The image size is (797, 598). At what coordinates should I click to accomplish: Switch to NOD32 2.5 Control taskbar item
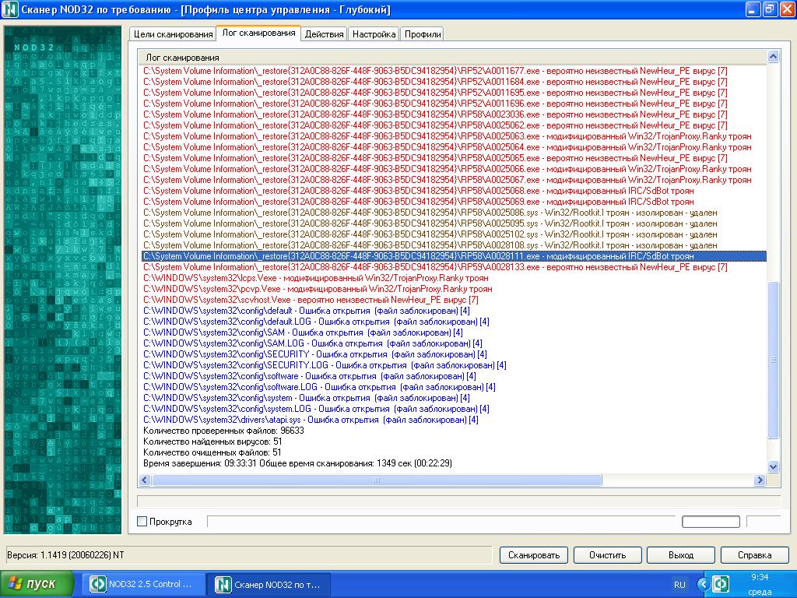[x=144, y=584]
